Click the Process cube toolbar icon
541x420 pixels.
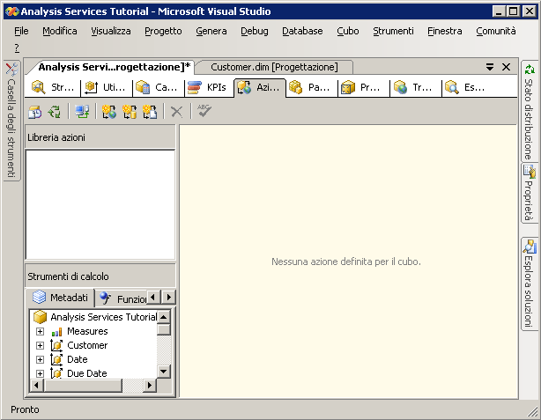[34, 112]
